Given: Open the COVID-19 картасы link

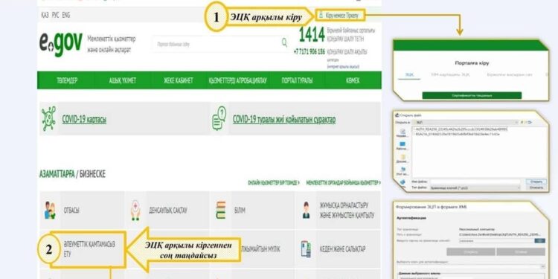Looking at the screenshot, I should [x=84, y=119].
